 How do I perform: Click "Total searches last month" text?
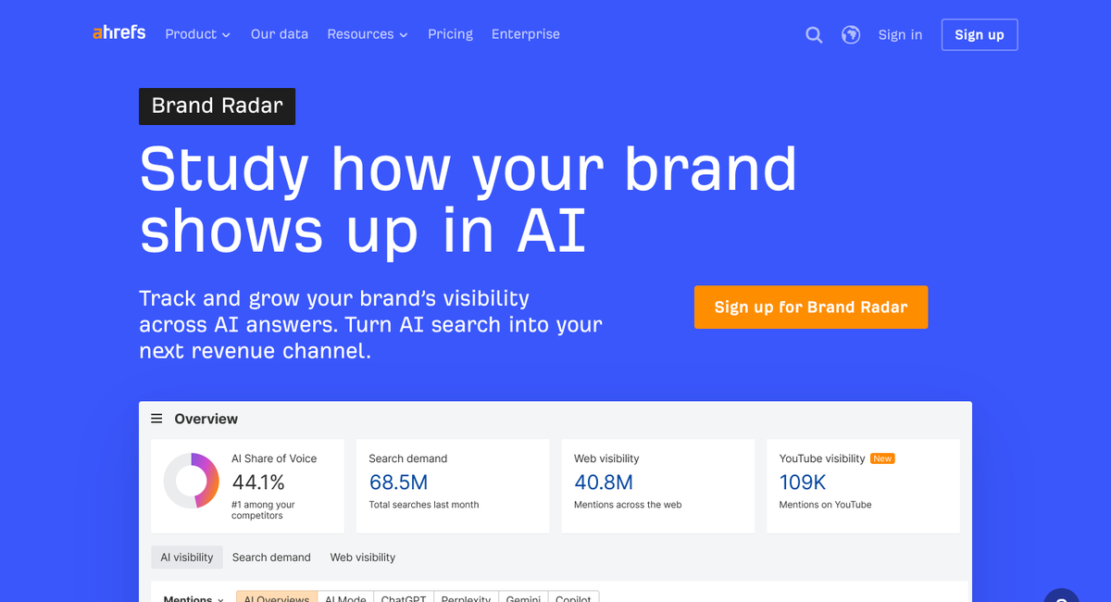tap(423, 505)
